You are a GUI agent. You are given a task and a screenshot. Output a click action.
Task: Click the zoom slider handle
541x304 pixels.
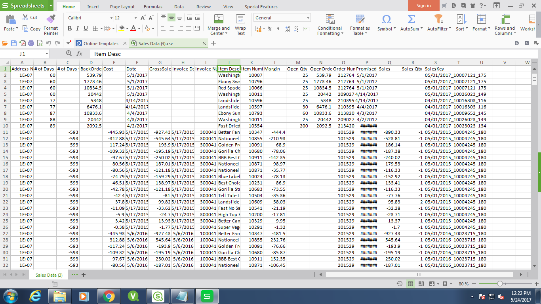click(x=500, y=284)
